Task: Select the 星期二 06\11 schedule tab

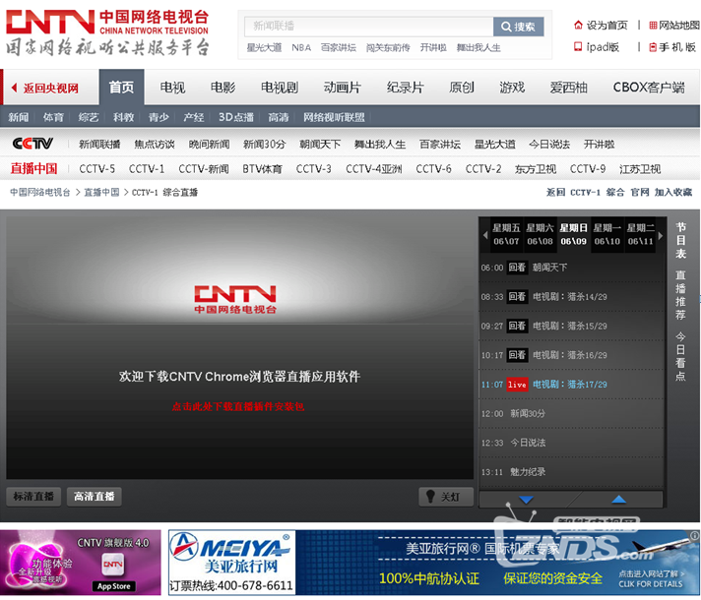Action: pos(640,235)
